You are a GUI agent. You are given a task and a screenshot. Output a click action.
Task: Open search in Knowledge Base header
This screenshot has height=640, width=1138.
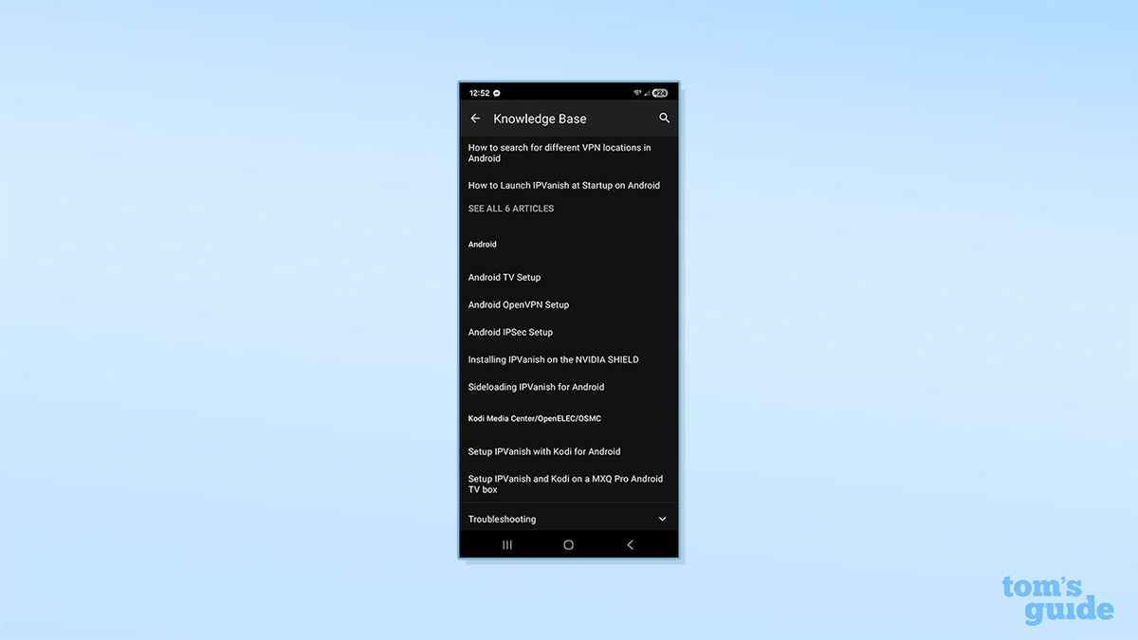(x=664, y=119)
